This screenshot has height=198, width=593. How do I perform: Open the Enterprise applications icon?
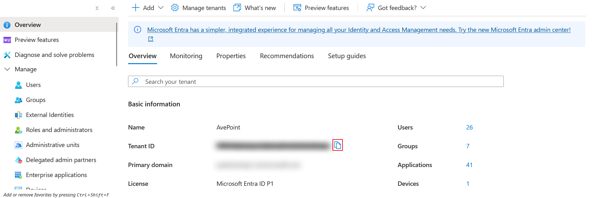point(18,175)
